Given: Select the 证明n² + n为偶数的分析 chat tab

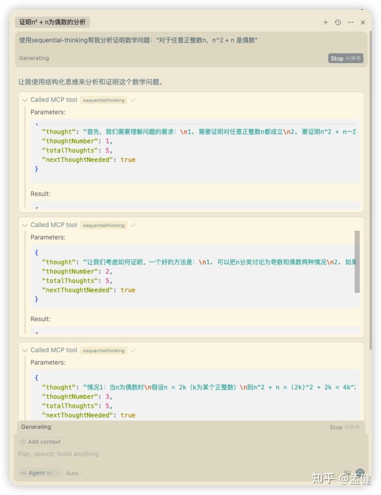Looking at the screenshot, I should click(53, 22).
